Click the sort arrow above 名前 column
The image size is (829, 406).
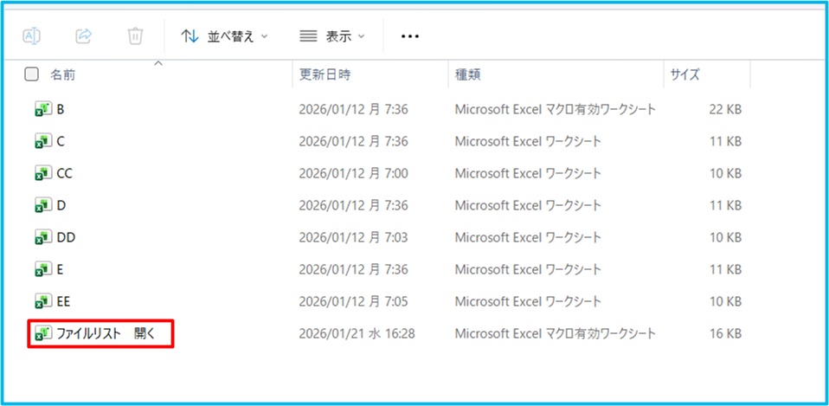tap(157, 63)
